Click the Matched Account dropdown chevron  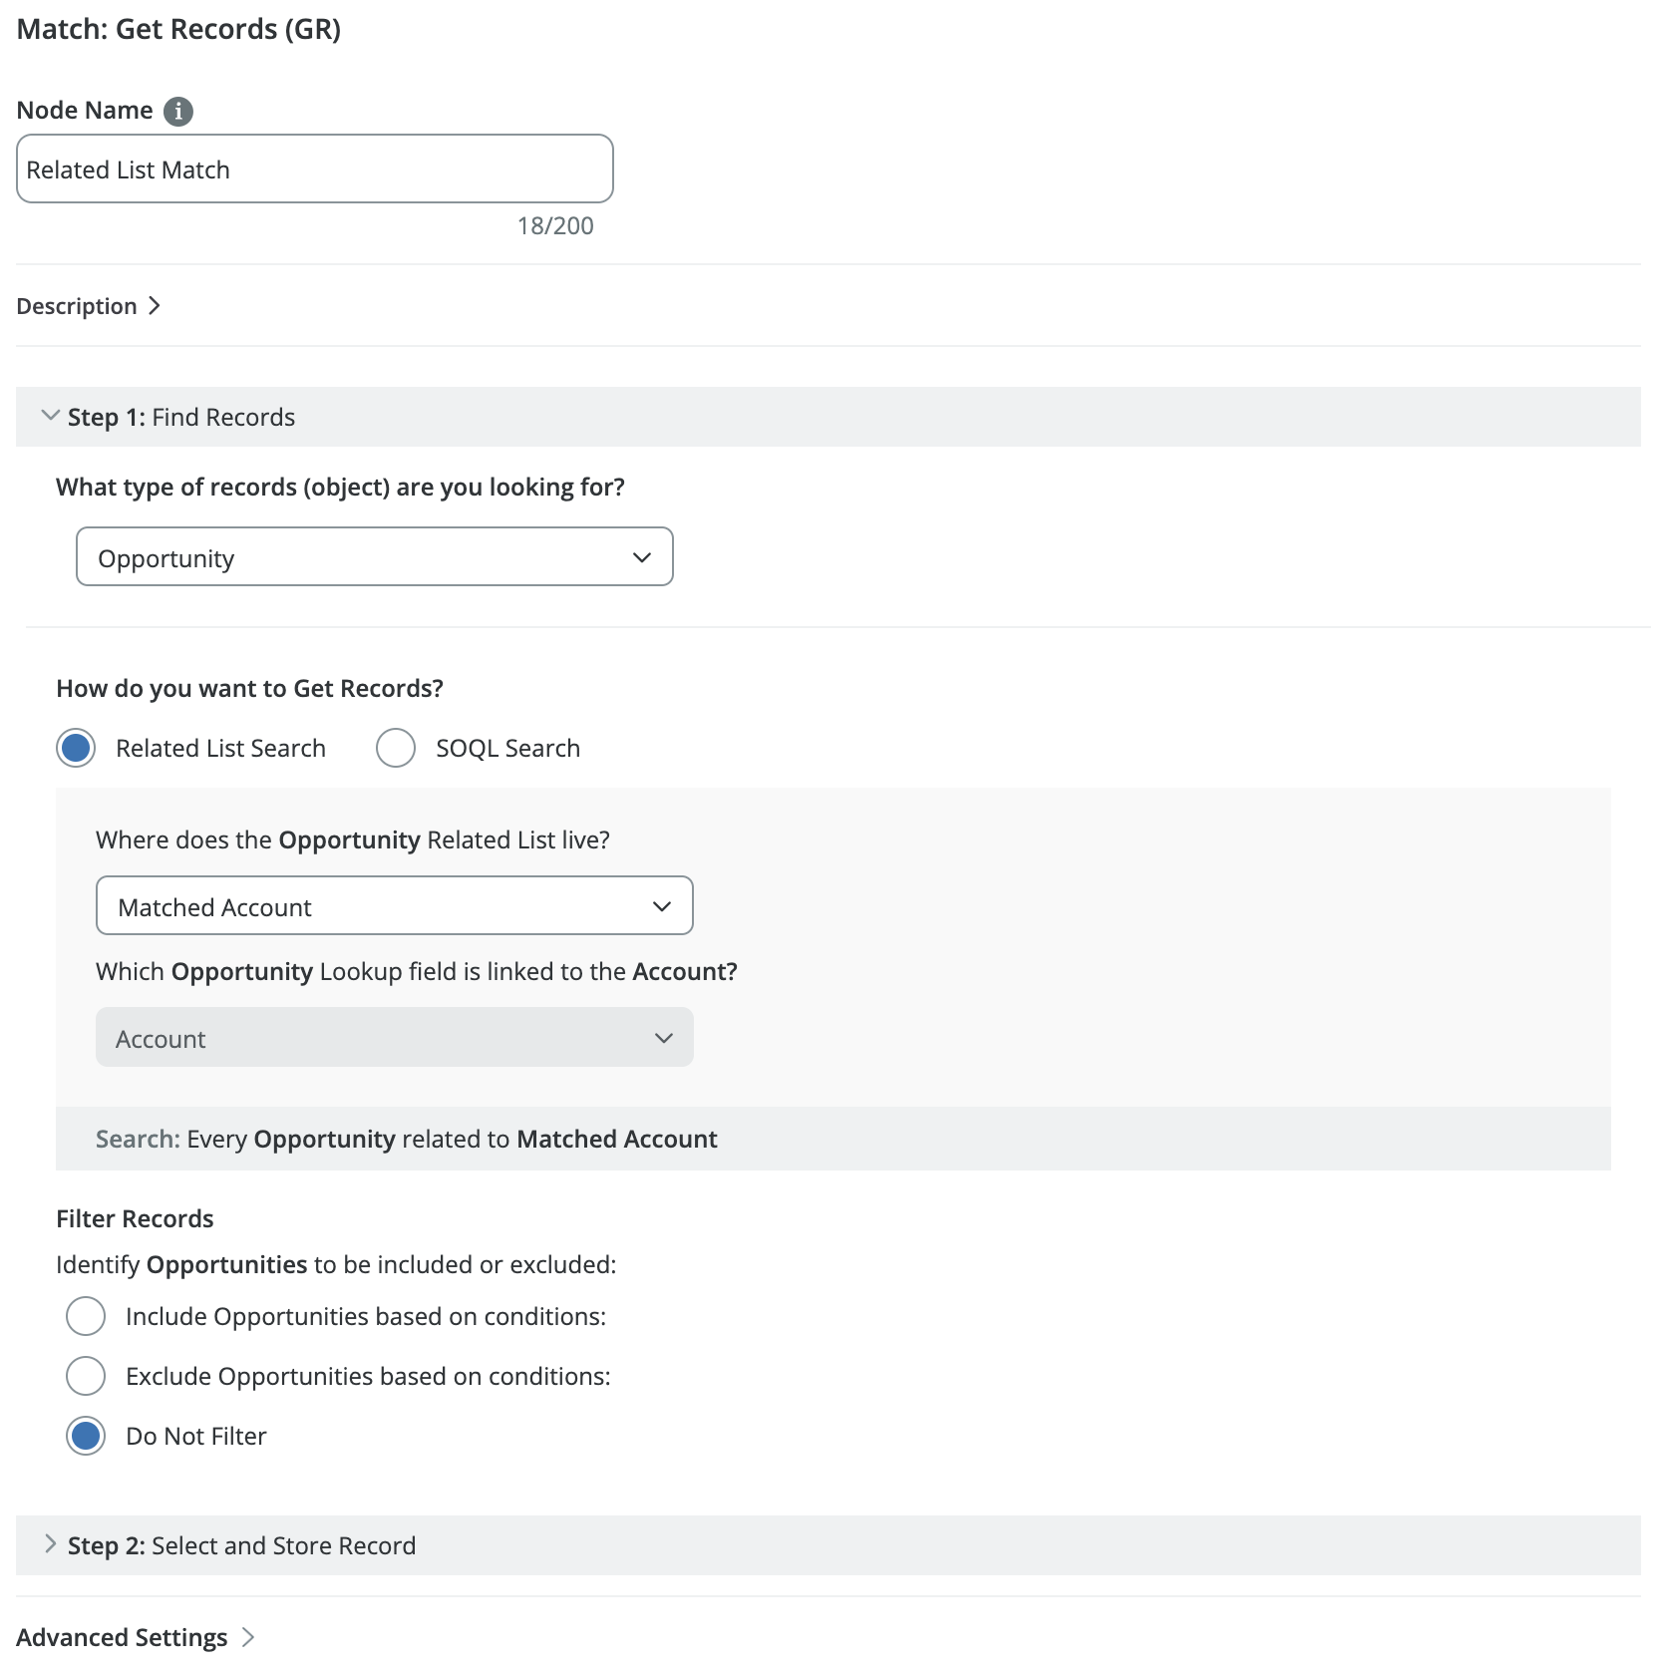[662, 906]
